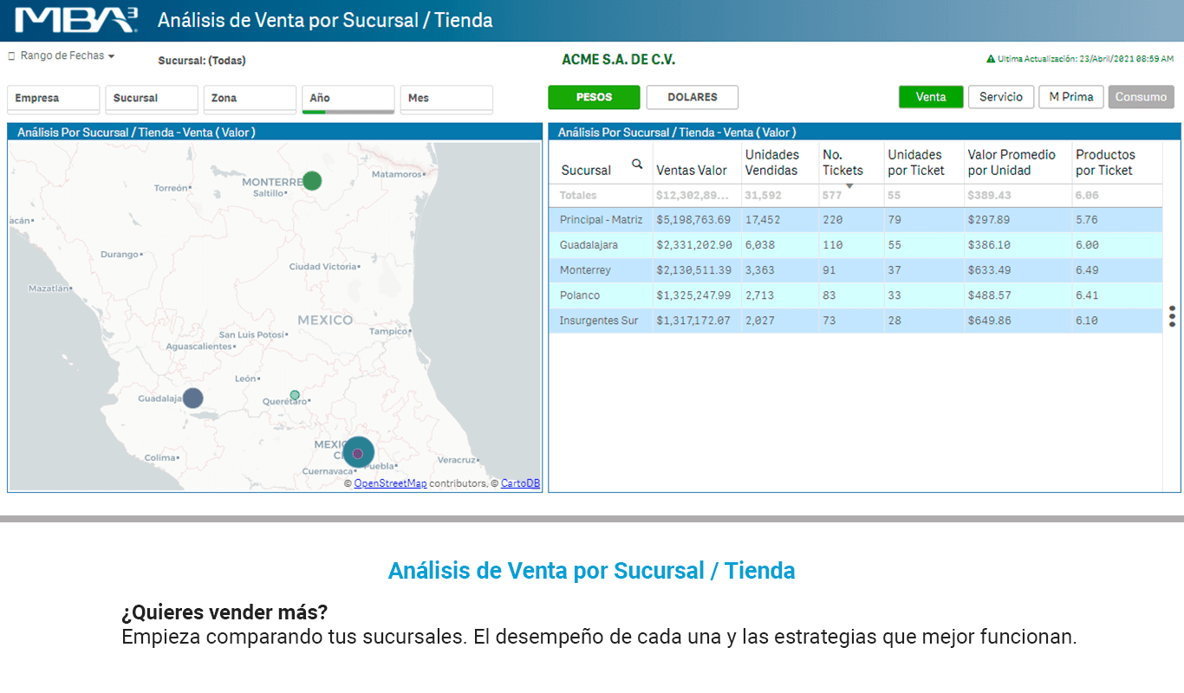Select the large Mexico City map bubble
Viewport: 1184px width, 693px height.
coord(358,452)
